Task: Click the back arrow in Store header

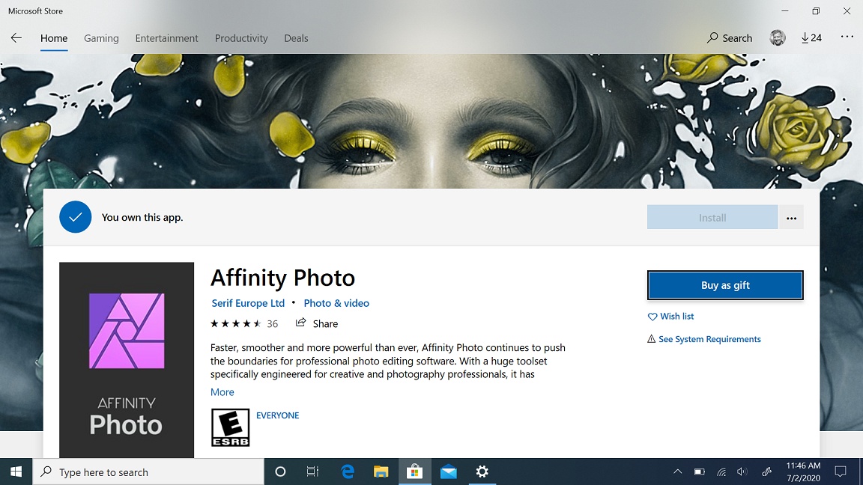Action: (x=16, y=38)
